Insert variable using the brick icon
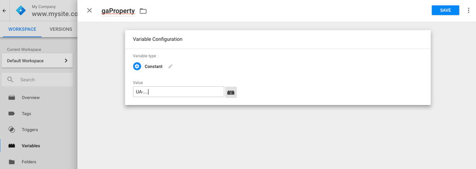The height and width of the screenshot is (169, 476). (x=231, y=92)
